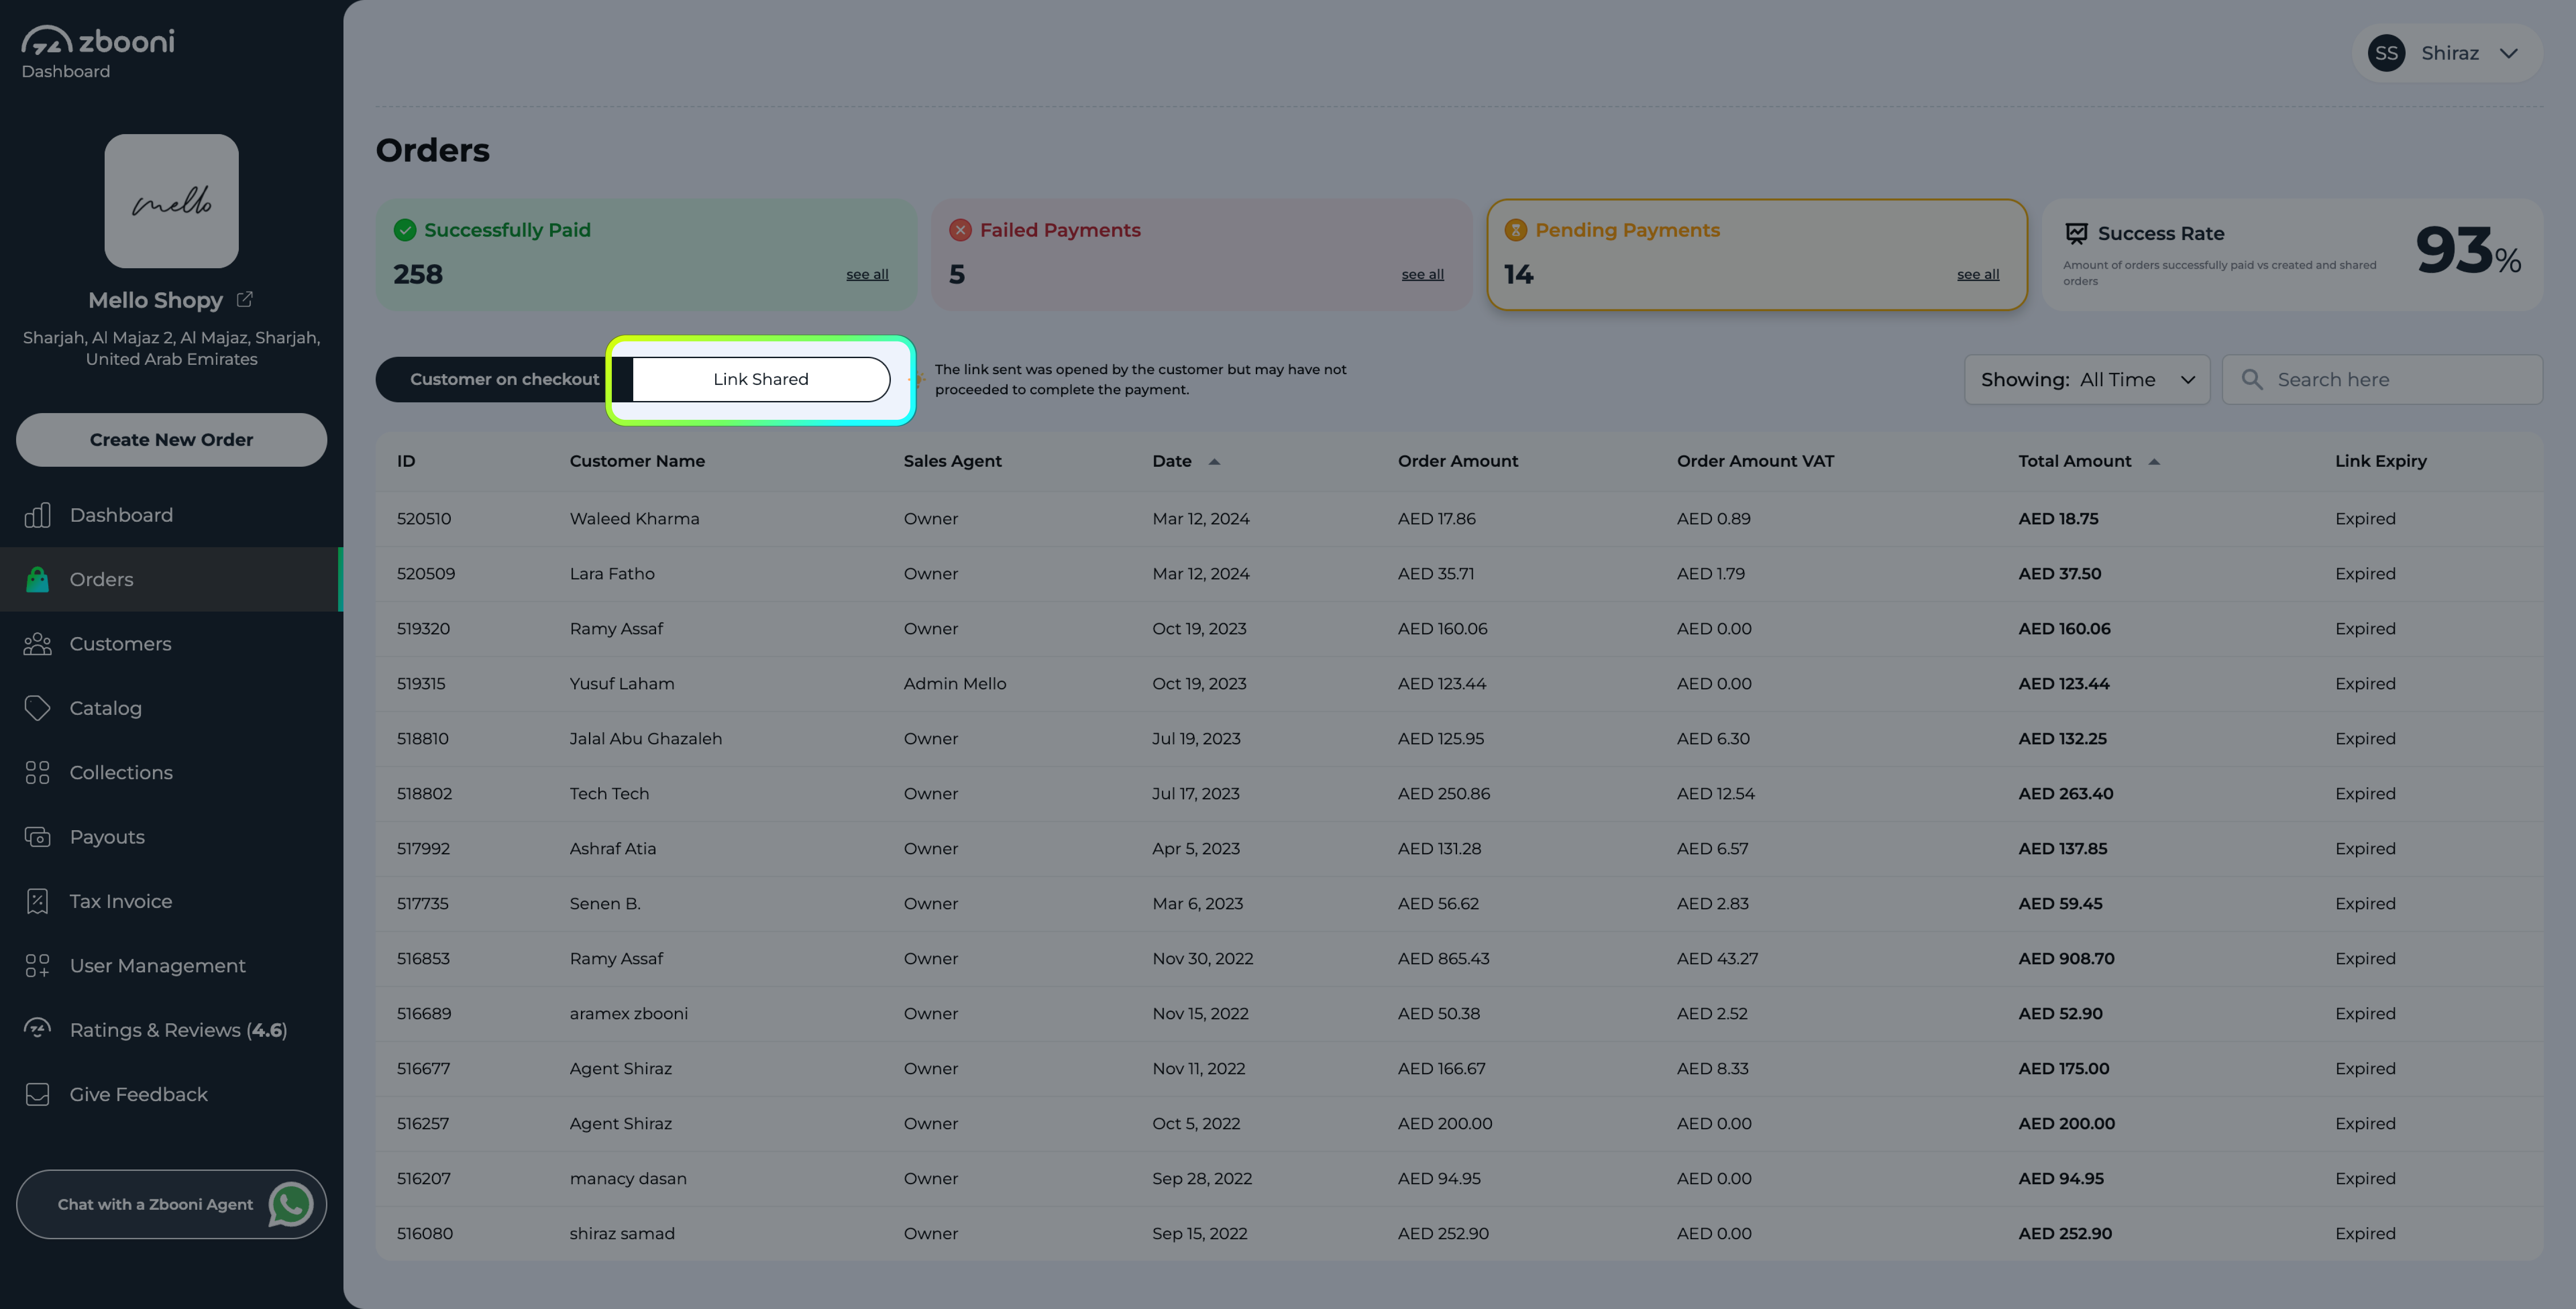This screenshot has height=1309, width=2576.
Task: Click the Link Expiry column header
Action: pos(2380,461)
